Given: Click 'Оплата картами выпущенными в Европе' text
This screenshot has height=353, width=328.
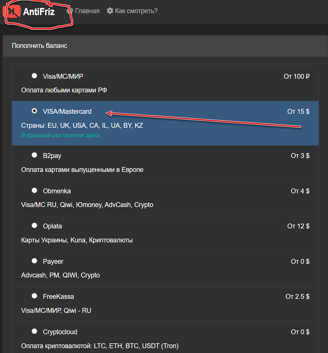Looking at the screenshot, I should click(82, 170).
